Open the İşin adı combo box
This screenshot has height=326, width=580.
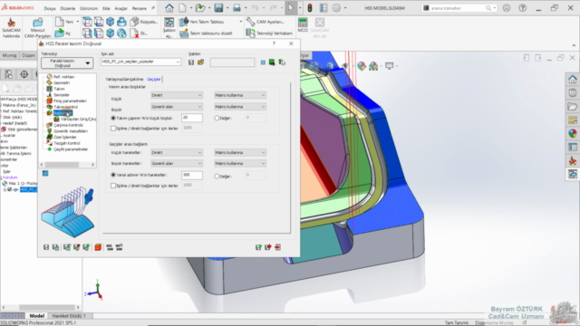[x=141, y=62]
